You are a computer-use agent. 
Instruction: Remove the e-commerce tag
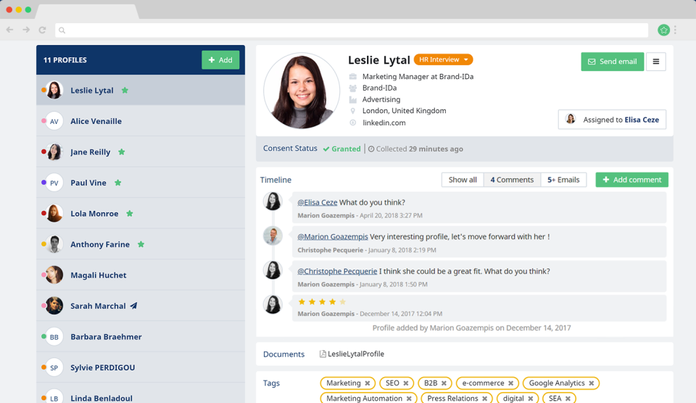510,383
